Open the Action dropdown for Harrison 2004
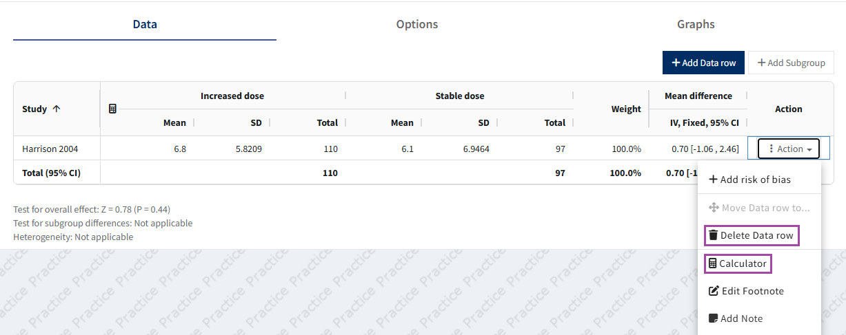The width and height of the screenshot is (846, 335). 789,149
